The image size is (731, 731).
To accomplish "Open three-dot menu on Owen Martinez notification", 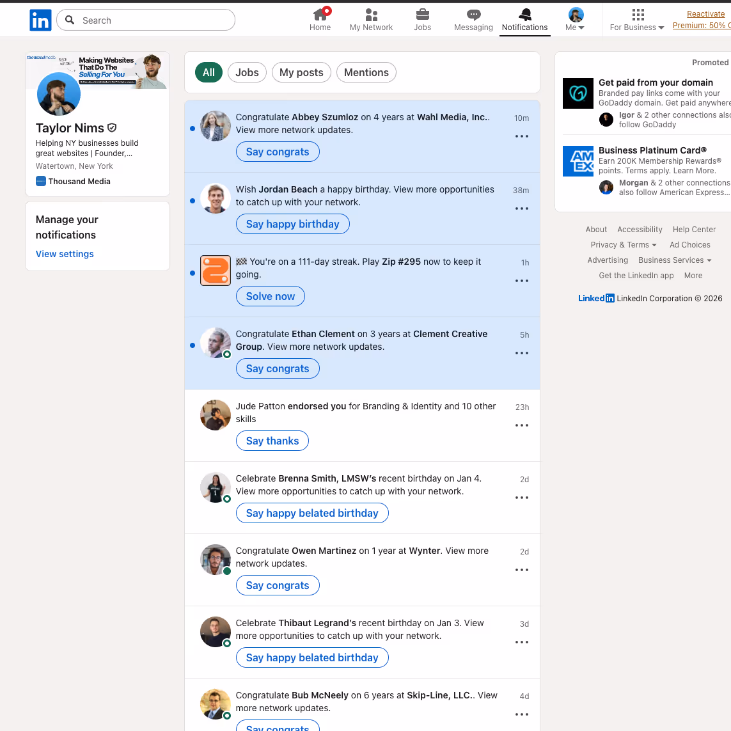I will (522, 570).
